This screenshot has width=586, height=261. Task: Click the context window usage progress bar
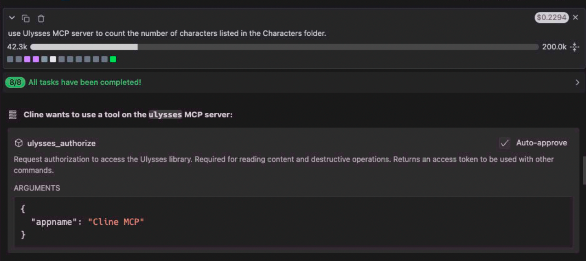[284, 47]
